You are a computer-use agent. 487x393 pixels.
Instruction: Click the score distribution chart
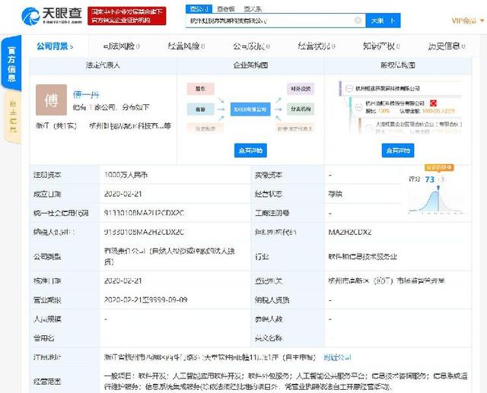(x=435, y=201)
